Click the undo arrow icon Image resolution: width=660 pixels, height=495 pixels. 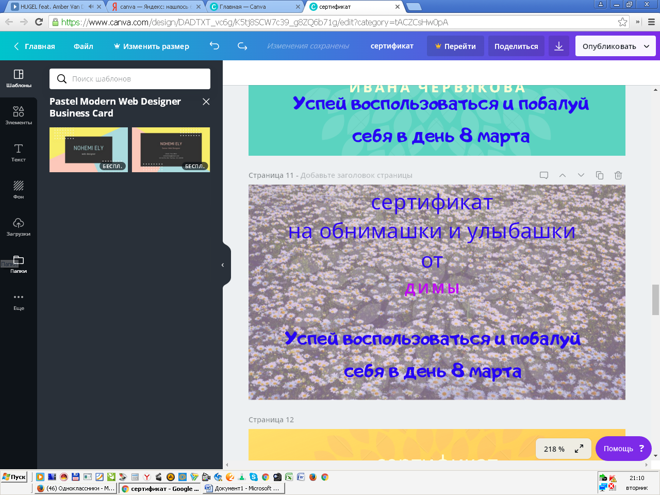(x=214, y=46)
